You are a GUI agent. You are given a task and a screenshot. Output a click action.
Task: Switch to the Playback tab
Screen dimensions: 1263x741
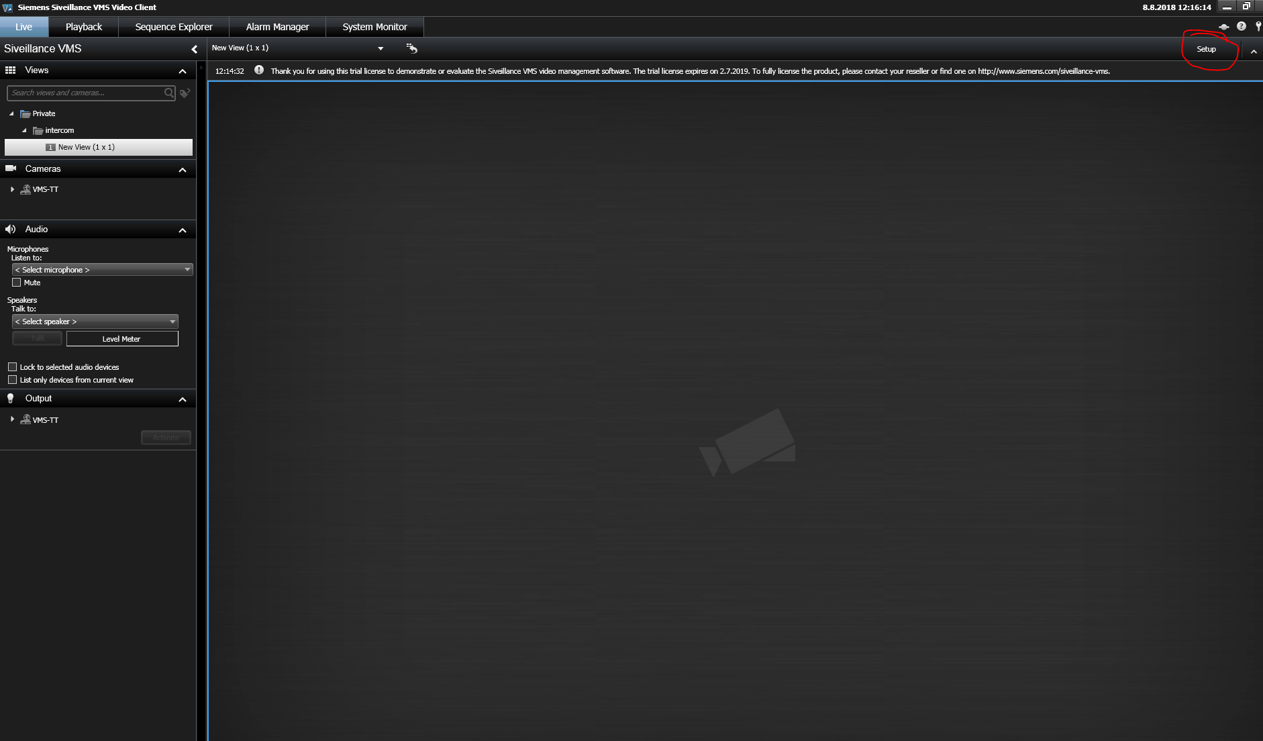tap(84, 27)
